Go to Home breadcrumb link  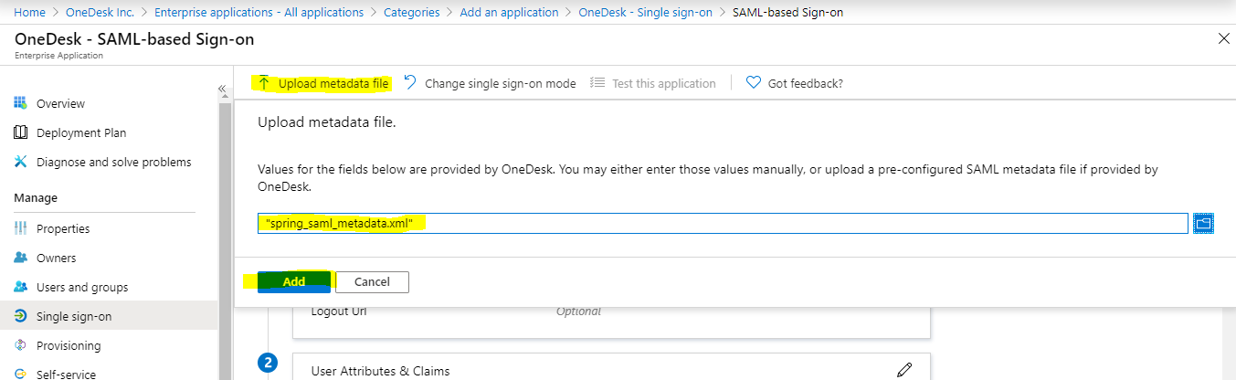tap(30, 12)
